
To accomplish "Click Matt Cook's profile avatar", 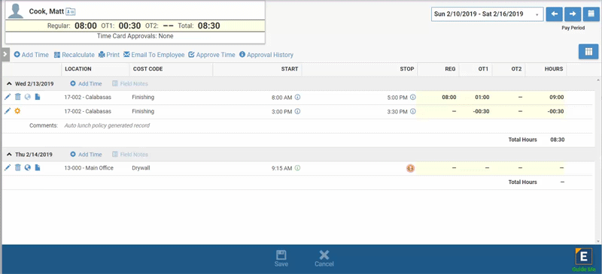I will click(x=16, y=11).
